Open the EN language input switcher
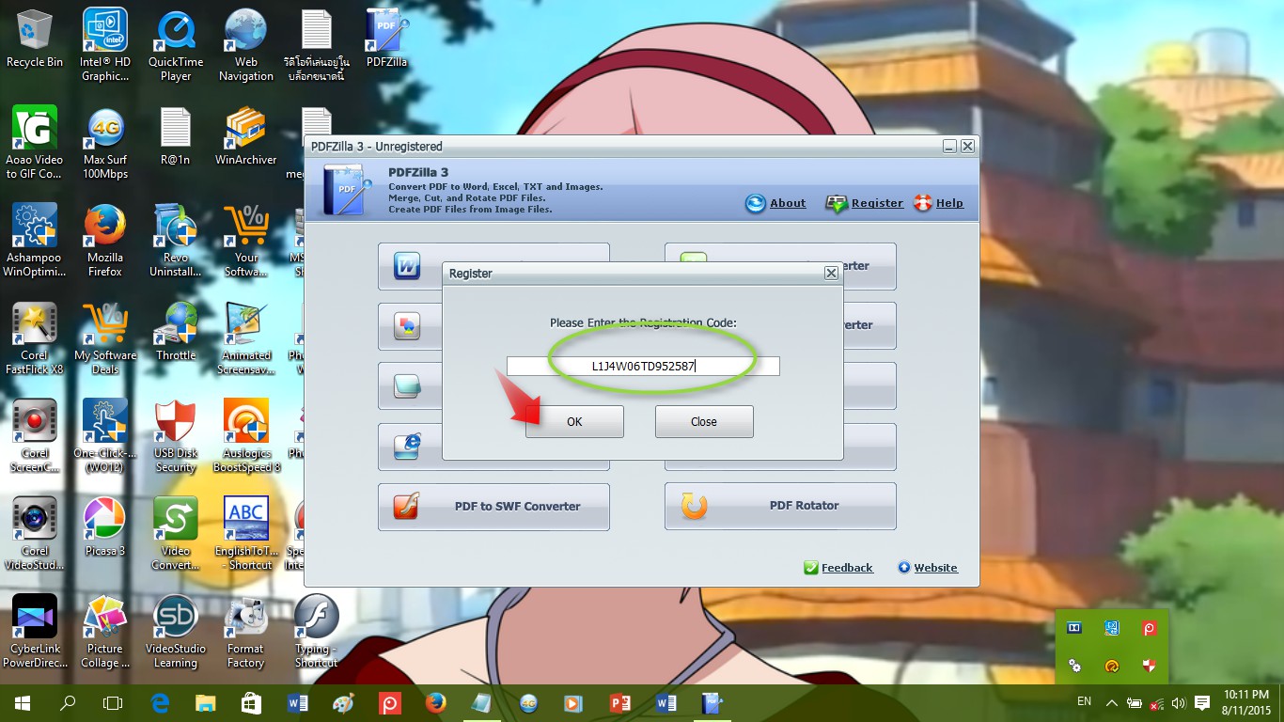This screenshot has width=1284, height=722. click(1083, 701)
